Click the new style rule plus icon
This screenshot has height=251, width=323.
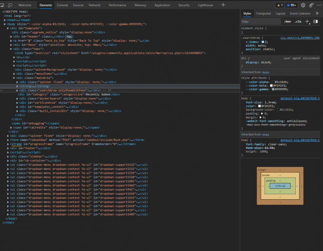click(x=307, y=21)
